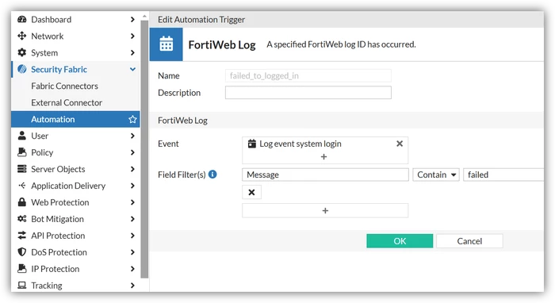Click the Network arrows icon
Viewport: 555px width, 303px height.
22,36
